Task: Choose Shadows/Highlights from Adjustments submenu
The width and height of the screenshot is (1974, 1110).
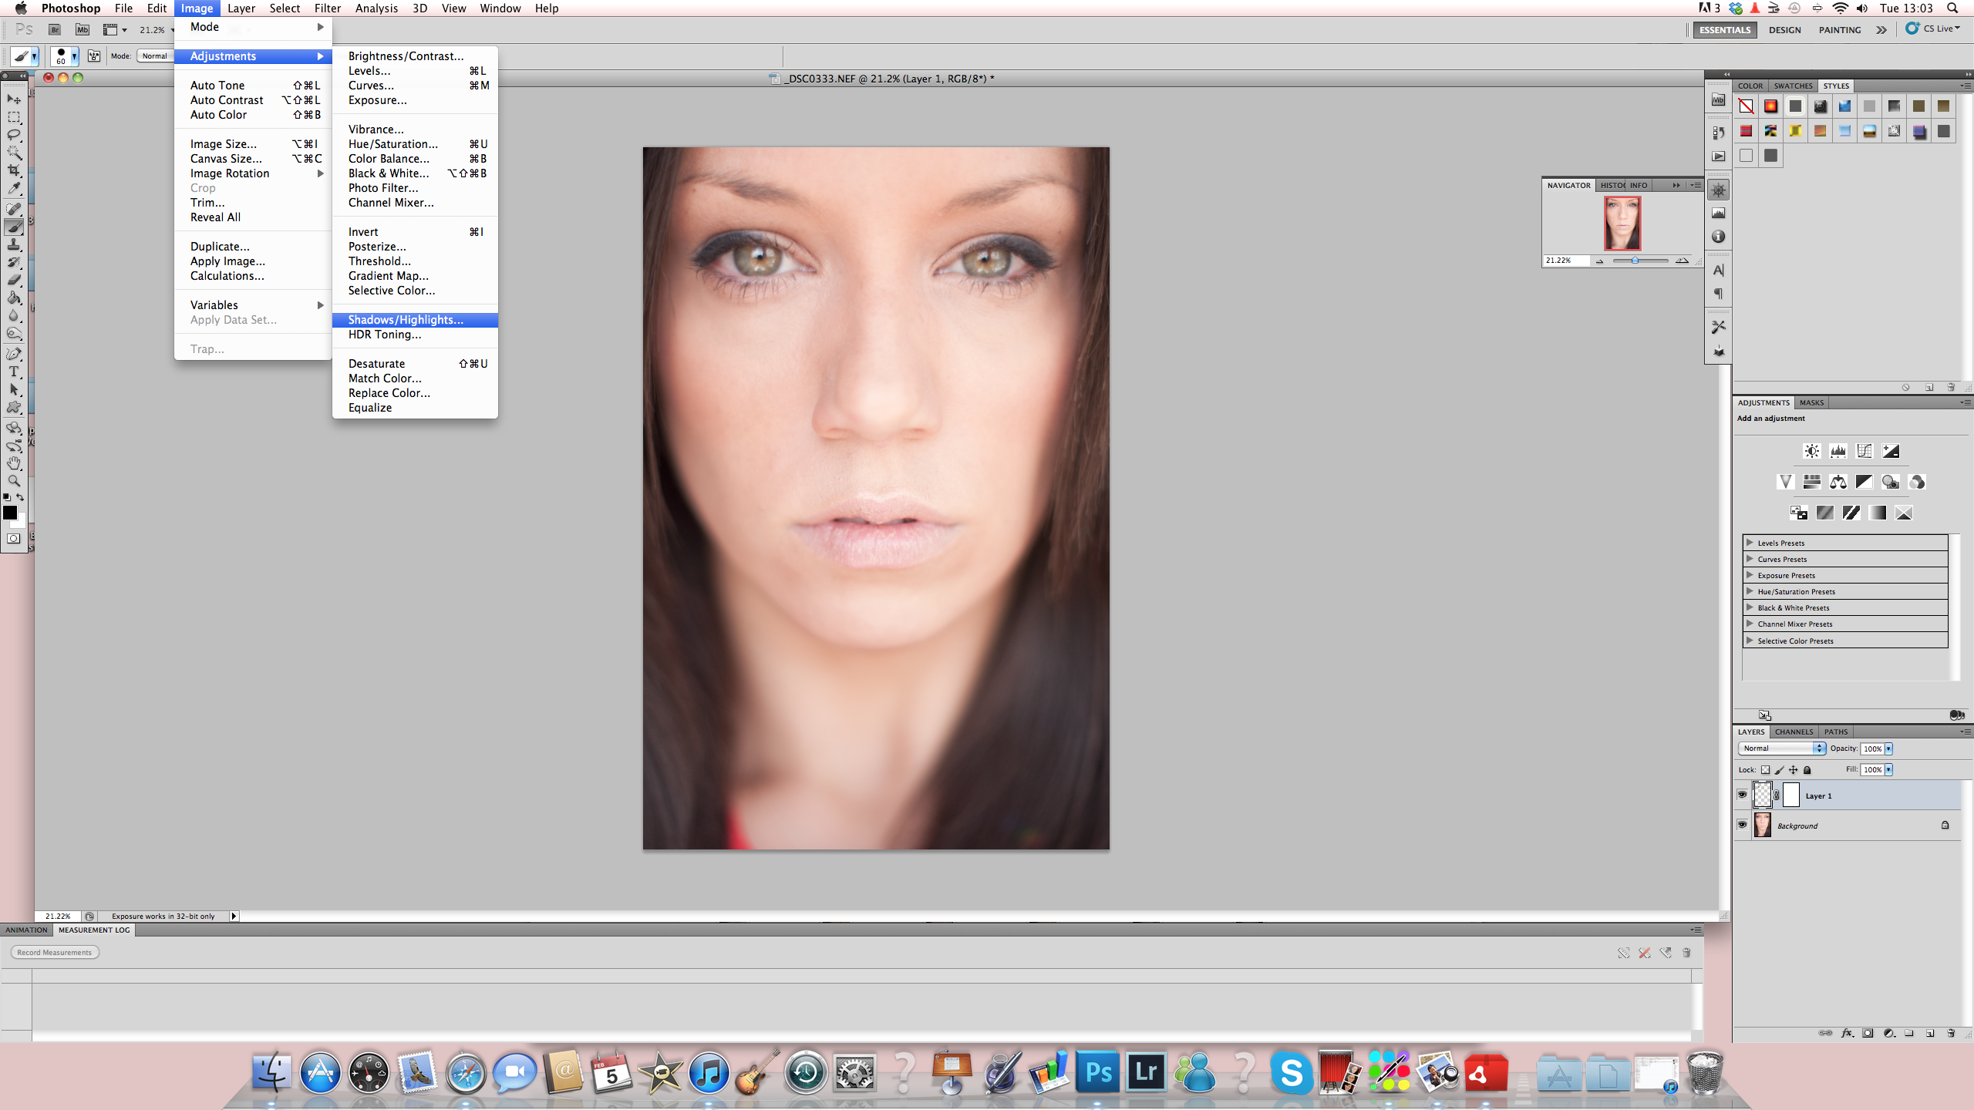Action: pos(406,320)
